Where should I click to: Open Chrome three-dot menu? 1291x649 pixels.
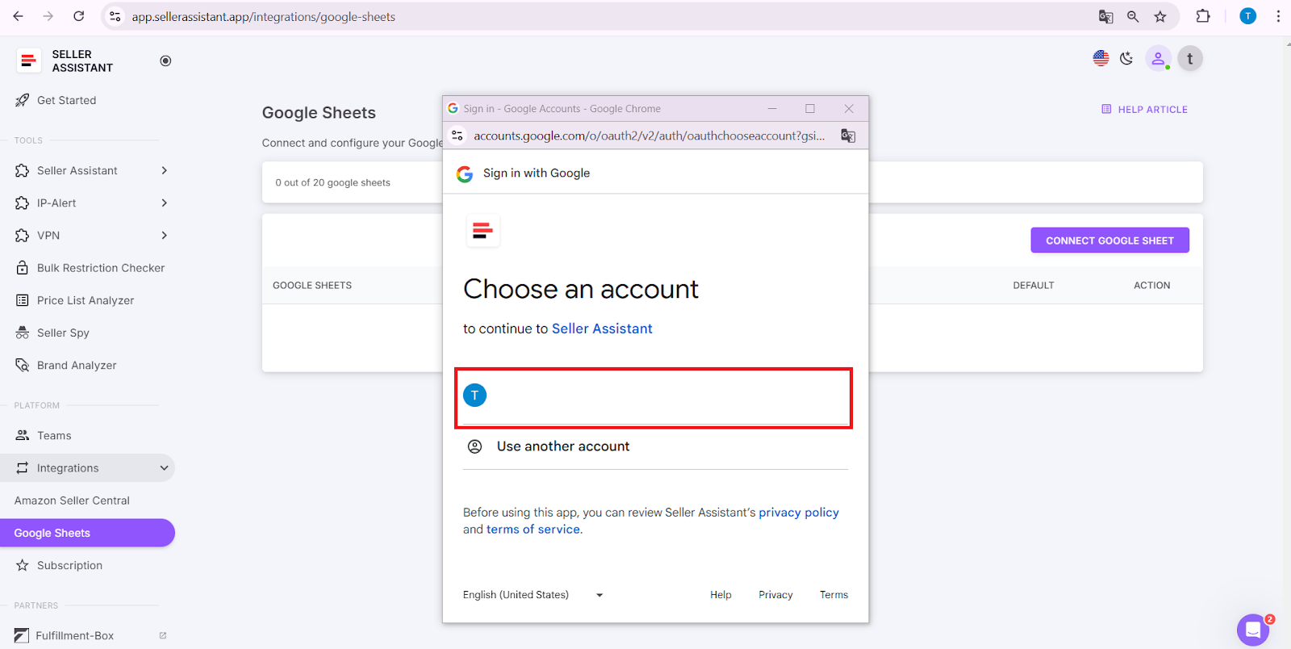(x=1278, y=16)
